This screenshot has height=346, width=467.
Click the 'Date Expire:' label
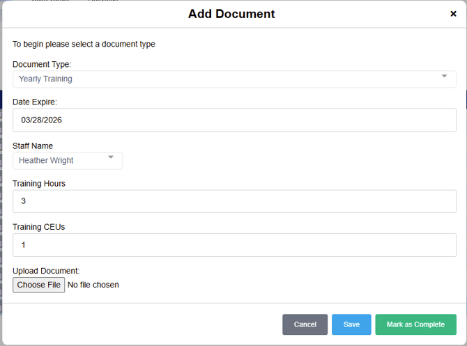35,102
